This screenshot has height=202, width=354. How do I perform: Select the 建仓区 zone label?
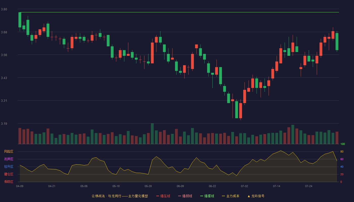[x=9, y=174]
